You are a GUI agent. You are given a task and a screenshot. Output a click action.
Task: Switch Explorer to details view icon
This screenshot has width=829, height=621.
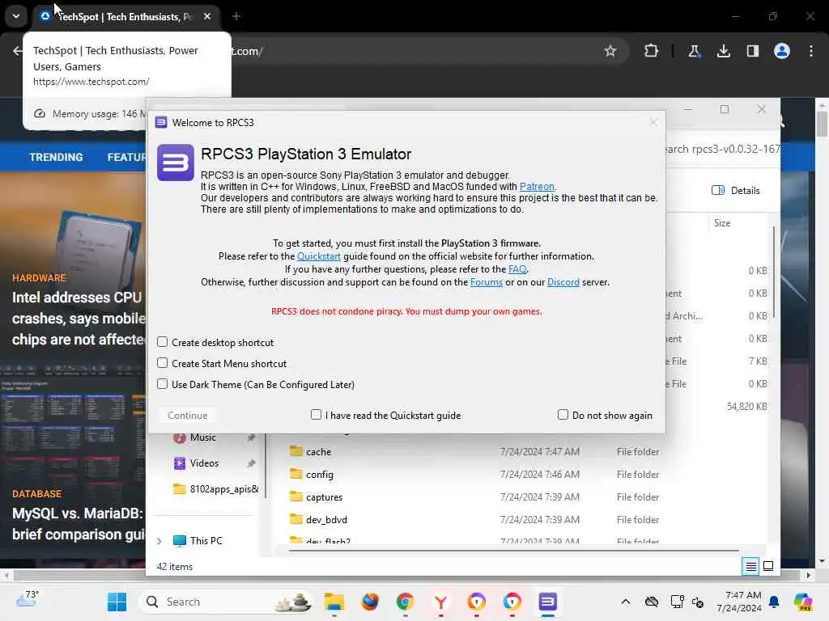click(750, 567)
